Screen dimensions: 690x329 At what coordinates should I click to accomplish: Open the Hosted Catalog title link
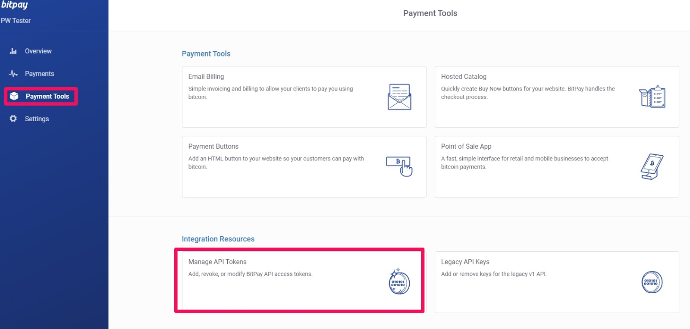click(x=464, y=76)
